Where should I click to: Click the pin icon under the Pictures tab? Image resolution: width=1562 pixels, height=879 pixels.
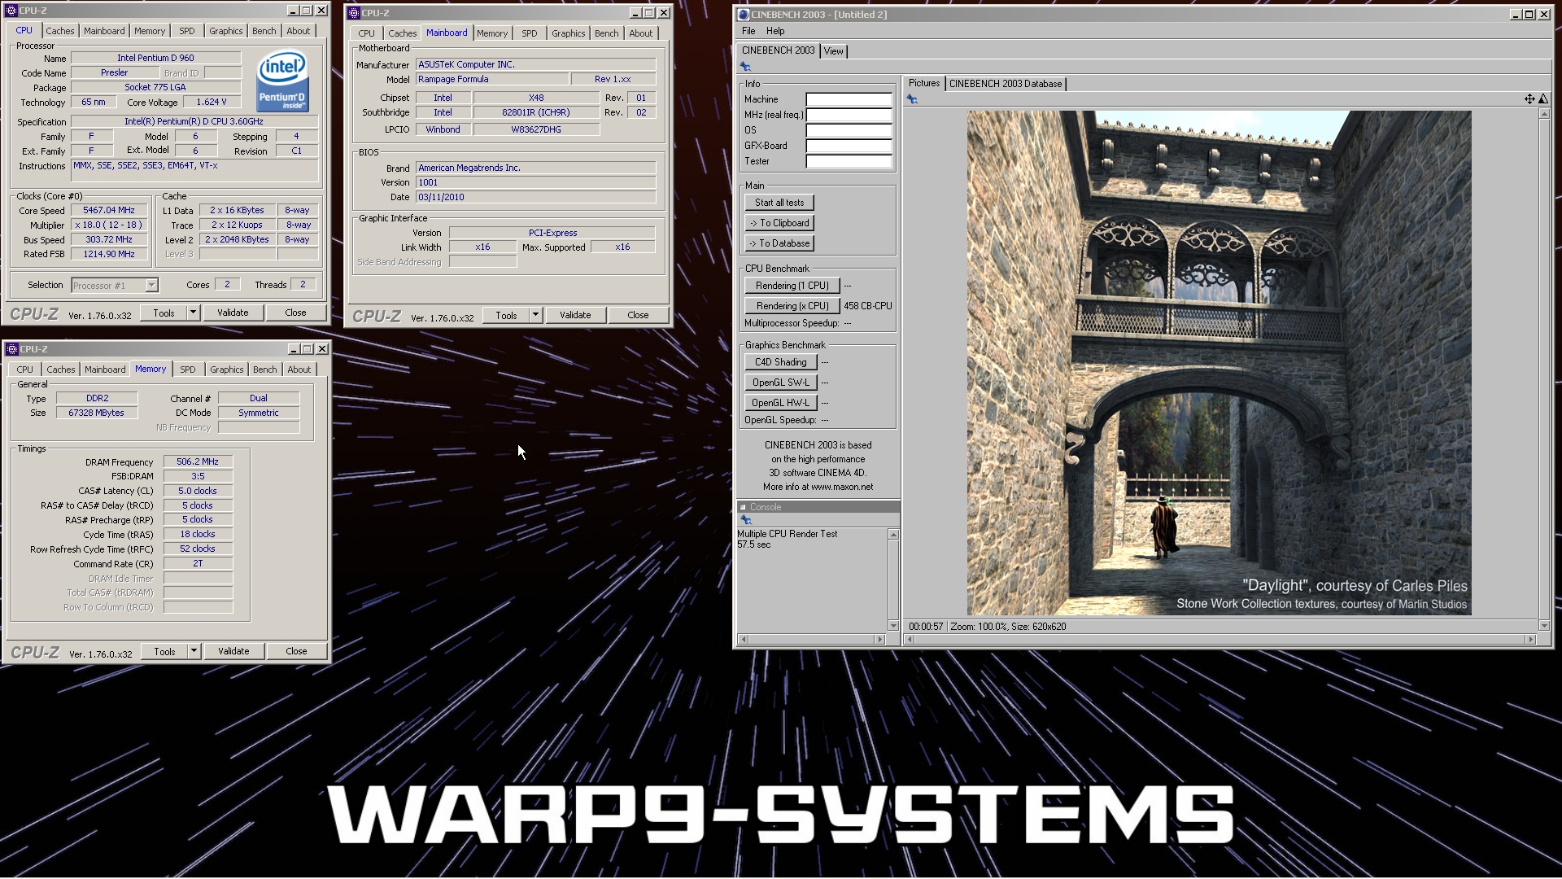tap(912, 99)
